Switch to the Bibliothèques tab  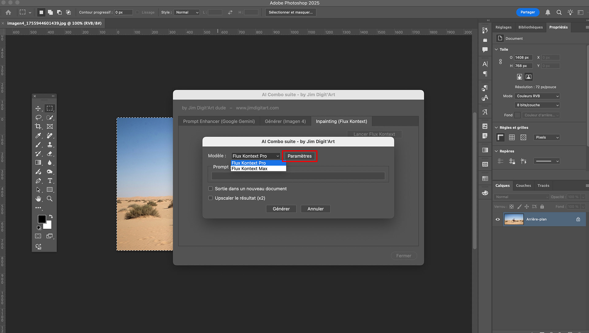pos(530,27)
